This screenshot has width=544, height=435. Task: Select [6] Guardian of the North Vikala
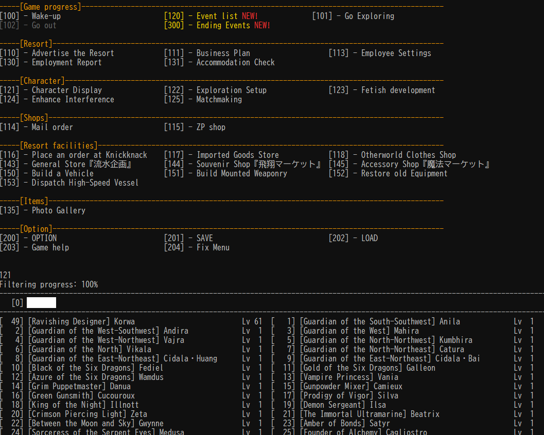pos(131,349)
